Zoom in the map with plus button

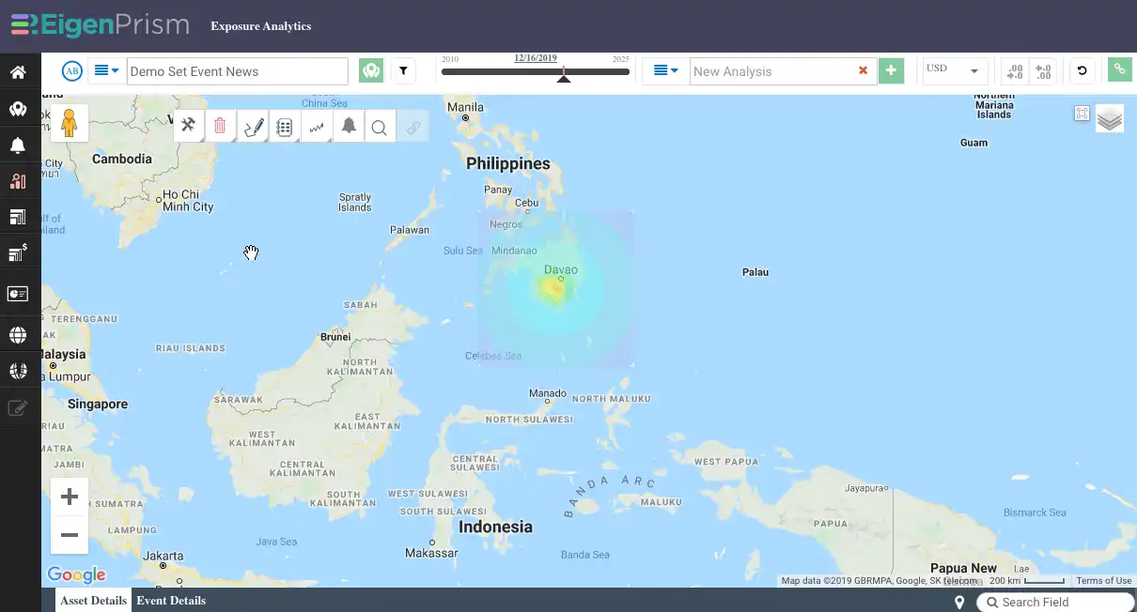pyautogui.click(x=70, y=497)
